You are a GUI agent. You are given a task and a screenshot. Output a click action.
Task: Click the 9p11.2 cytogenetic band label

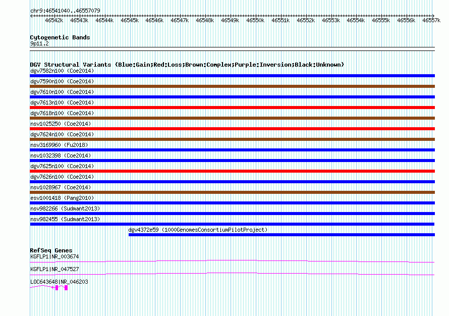click(39, 44)
